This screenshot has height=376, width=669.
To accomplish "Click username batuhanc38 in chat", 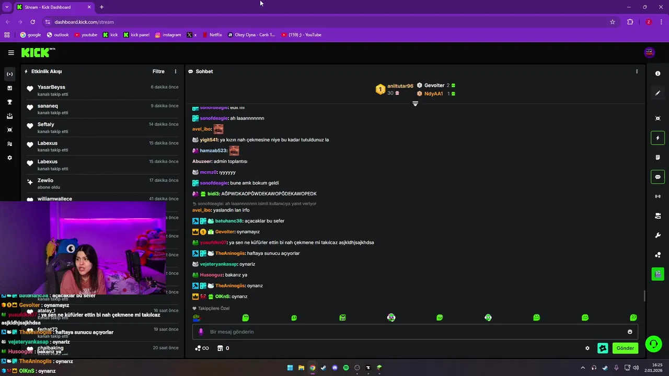I will pos(229,221).
